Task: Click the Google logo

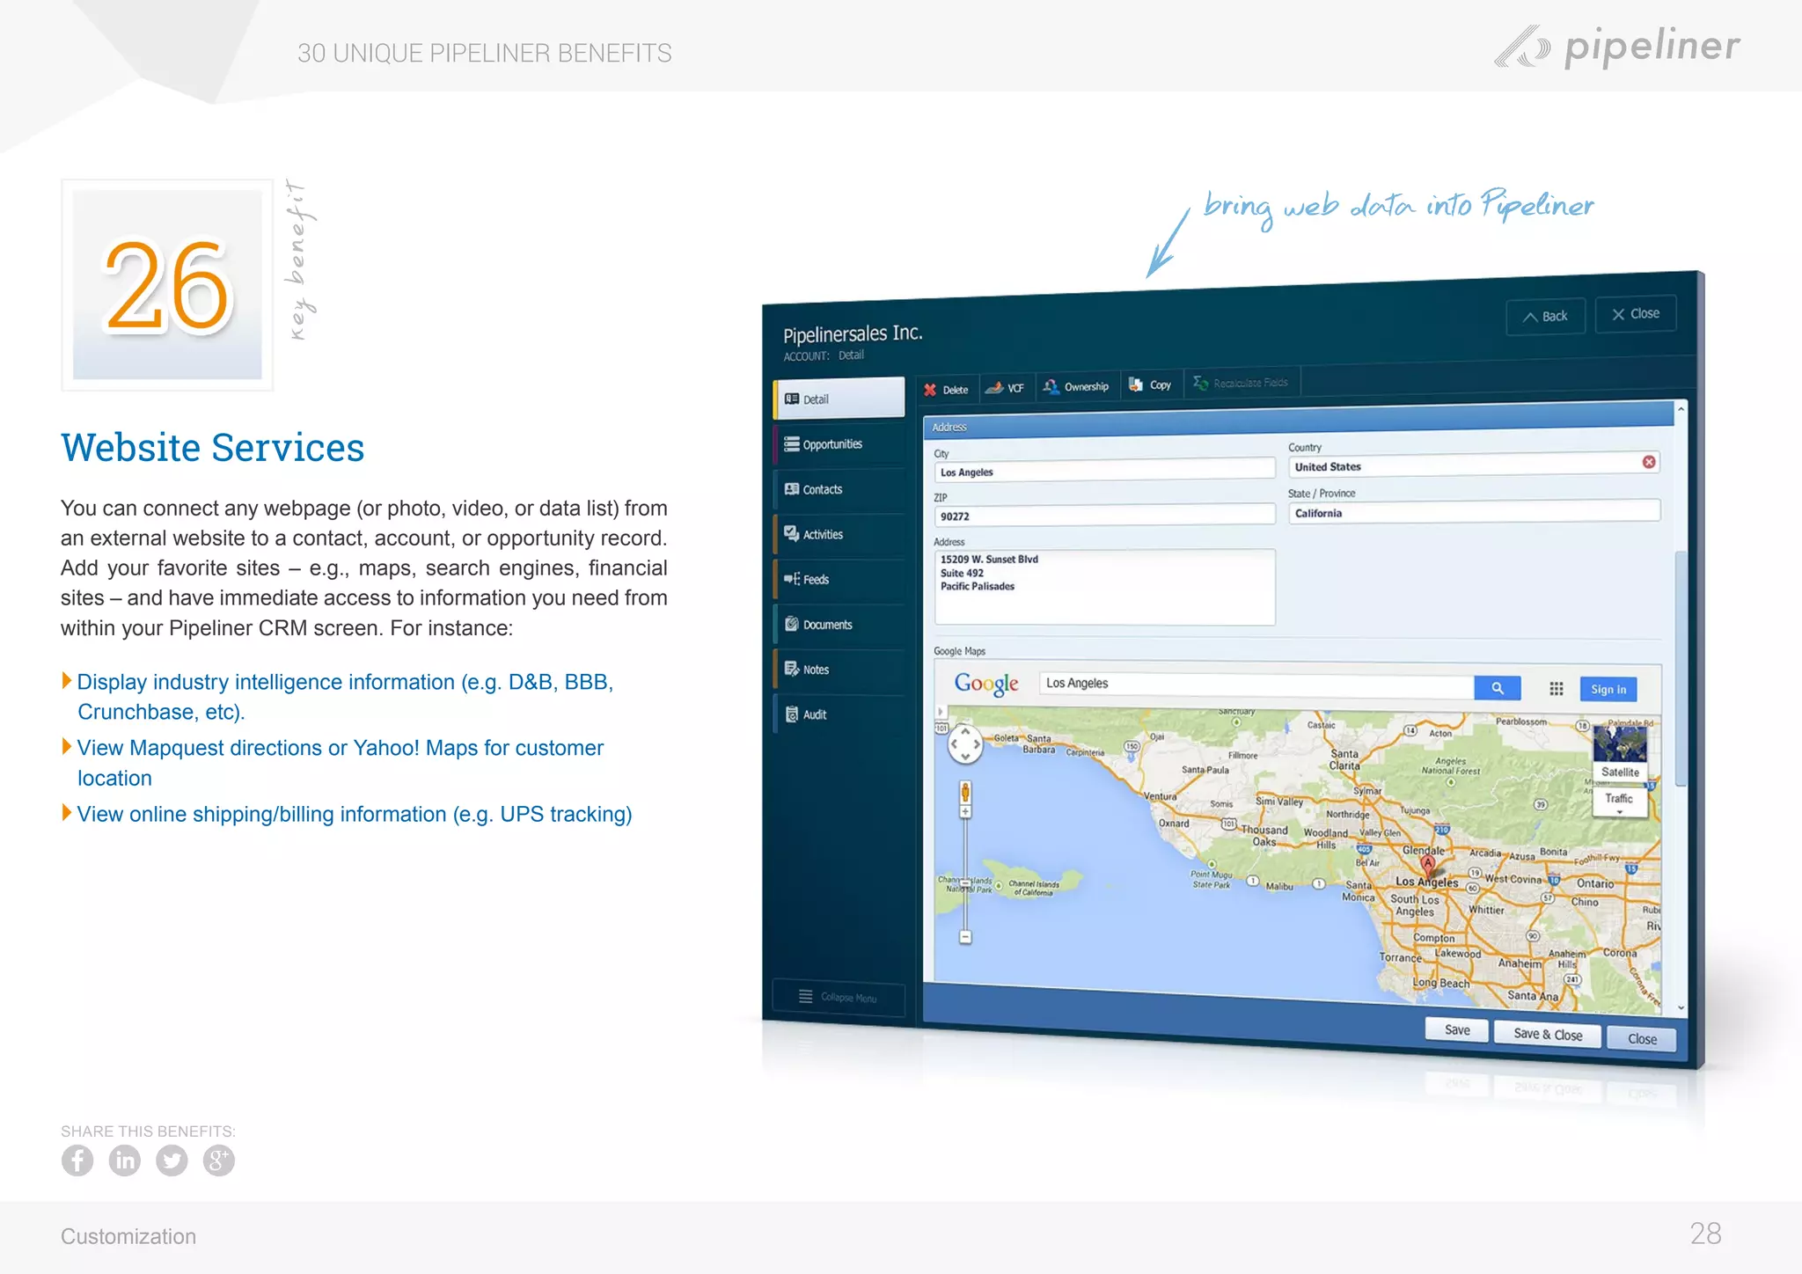Action: pyautogui.click(x=986, y=684)
